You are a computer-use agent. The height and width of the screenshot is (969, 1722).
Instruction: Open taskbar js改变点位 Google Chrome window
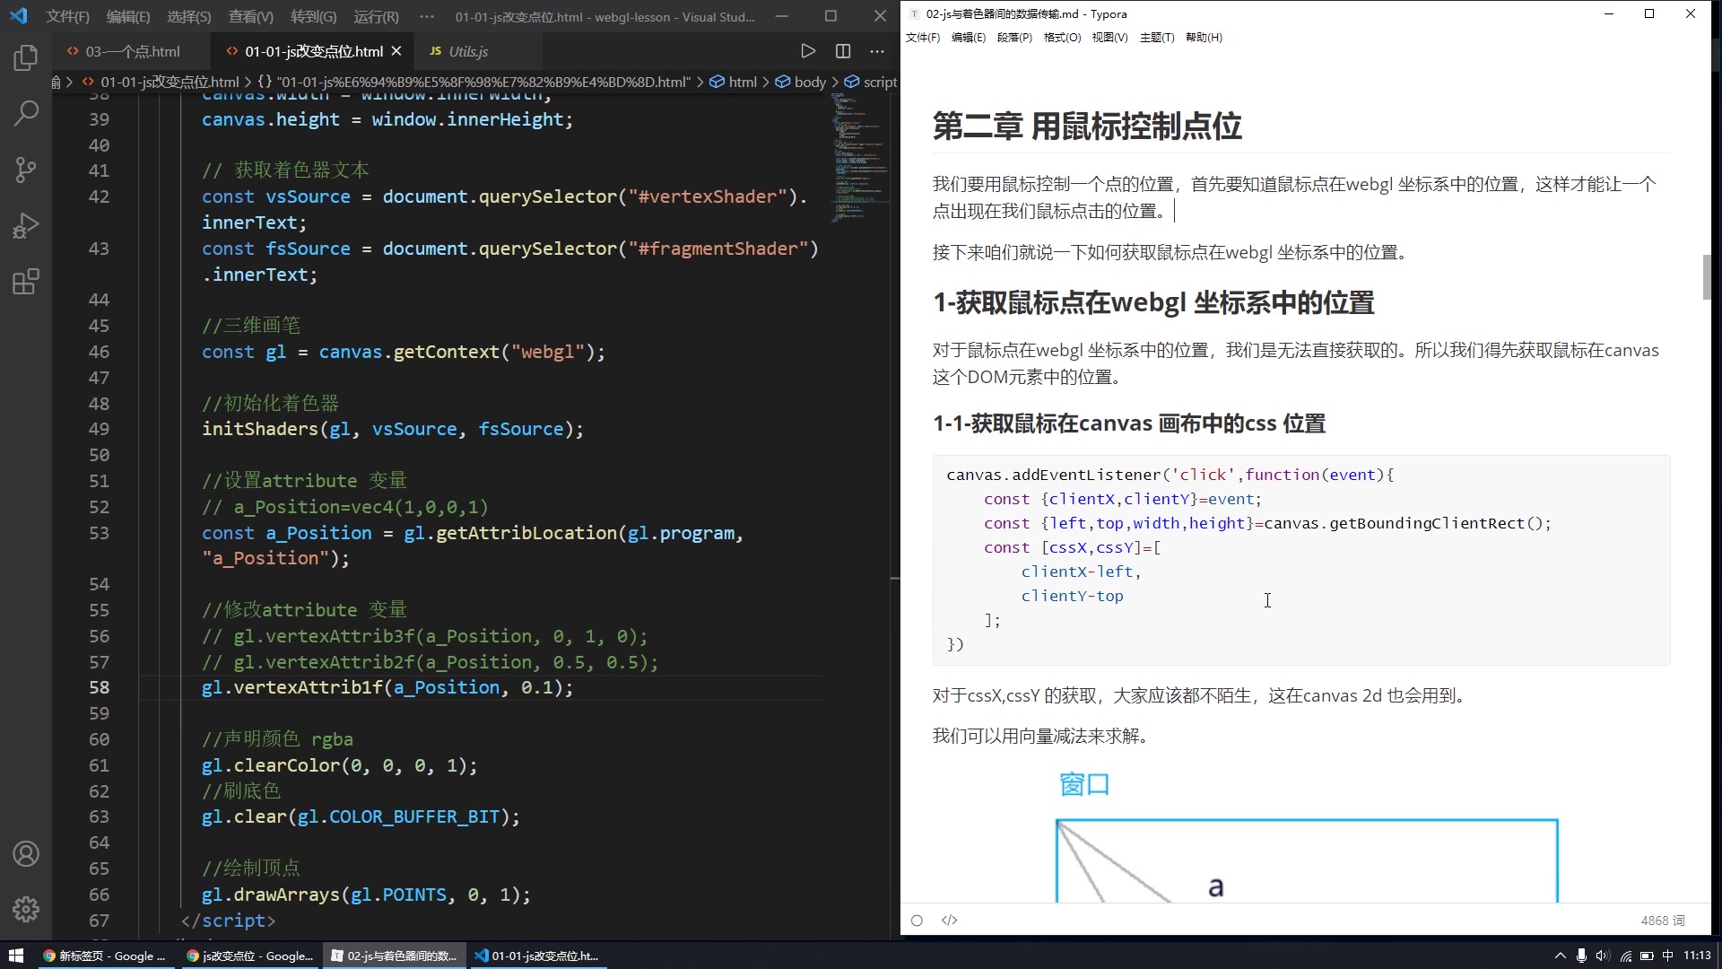coord(249,956)
